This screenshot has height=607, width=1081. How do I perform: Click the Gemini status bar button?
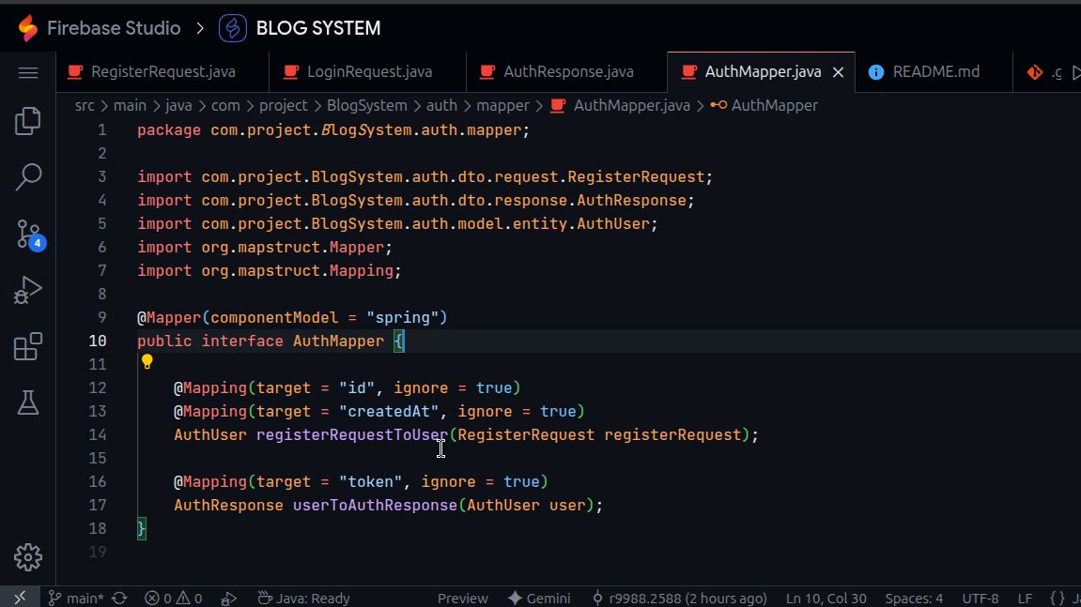click(x=539, y=598)
